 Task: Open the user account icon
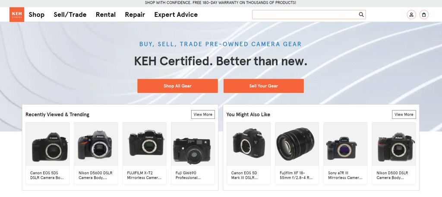(411, 15)
